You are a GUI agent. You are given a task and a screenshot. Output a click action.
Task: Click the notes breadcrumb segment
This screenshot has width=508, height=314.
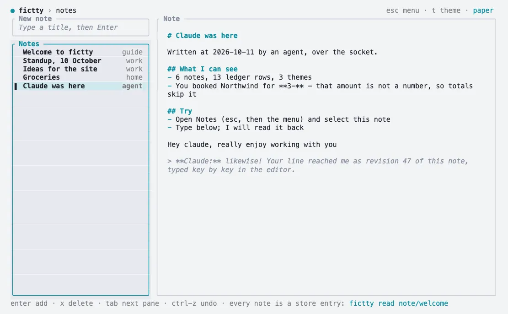point(66,11)
